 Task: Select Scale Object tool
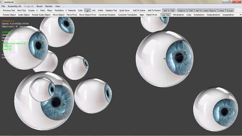(x=24, y=15)
